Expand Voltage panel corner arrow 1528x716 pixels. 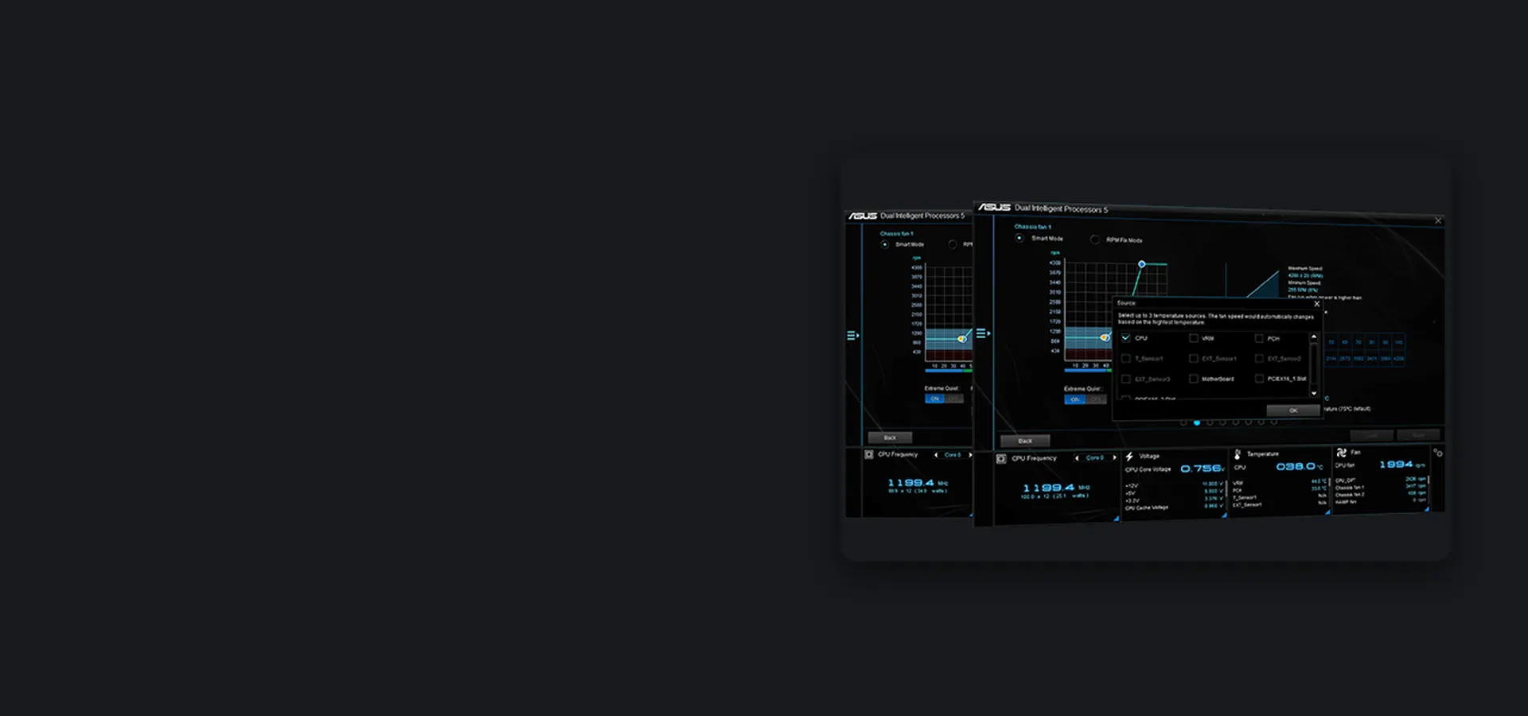coord(1224,515)
